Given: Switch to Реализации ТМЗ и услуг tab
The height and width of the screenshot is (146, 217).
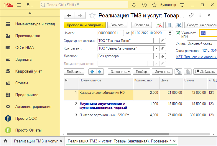Looking at the screenshot, I should coord(36,141).
